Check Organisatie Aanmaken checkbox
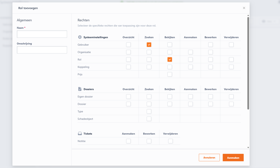This screenshot has width=280, height=168. [x=190, y=52]
